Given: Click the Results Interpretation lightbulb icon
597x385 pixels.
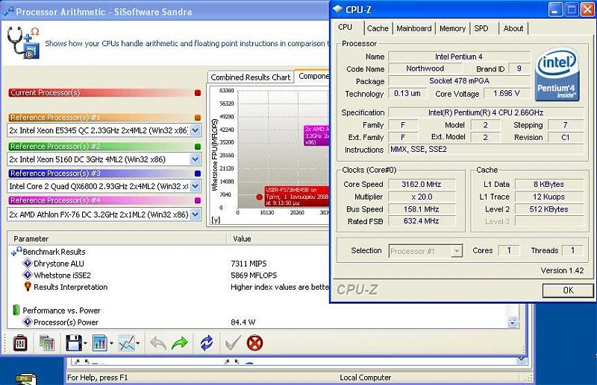Looking at the screenshot, I should tap(28, 286).
